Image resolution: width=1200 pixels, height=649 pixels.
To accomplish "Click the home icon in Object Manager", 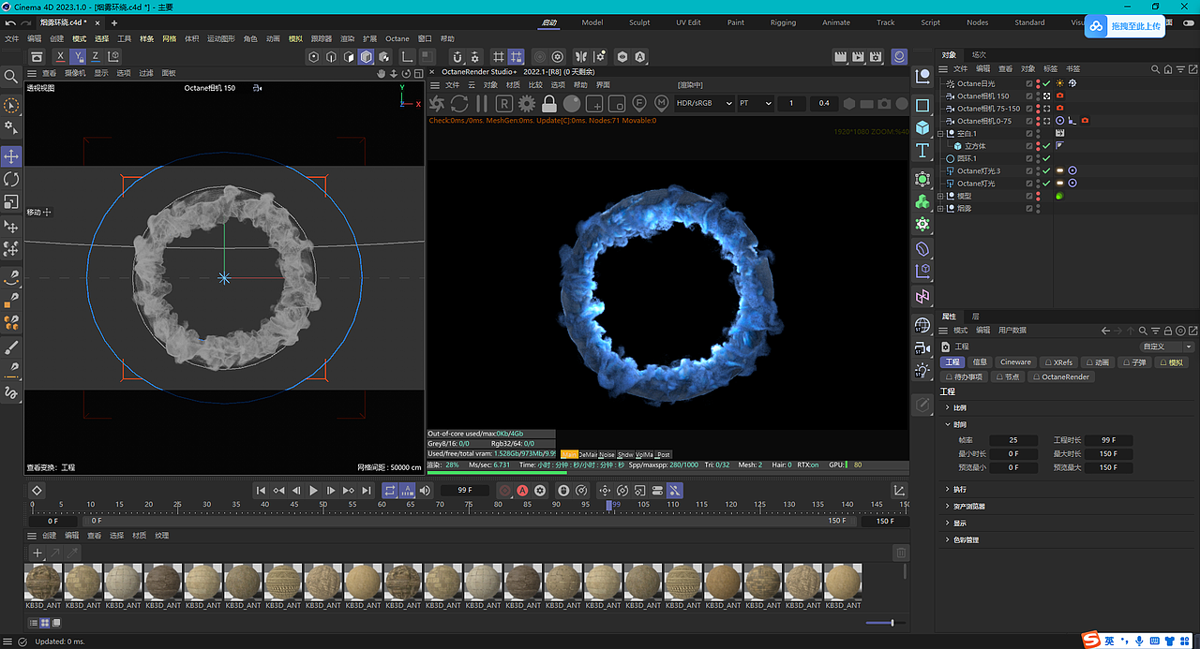I will click(x=1167, y=69).
